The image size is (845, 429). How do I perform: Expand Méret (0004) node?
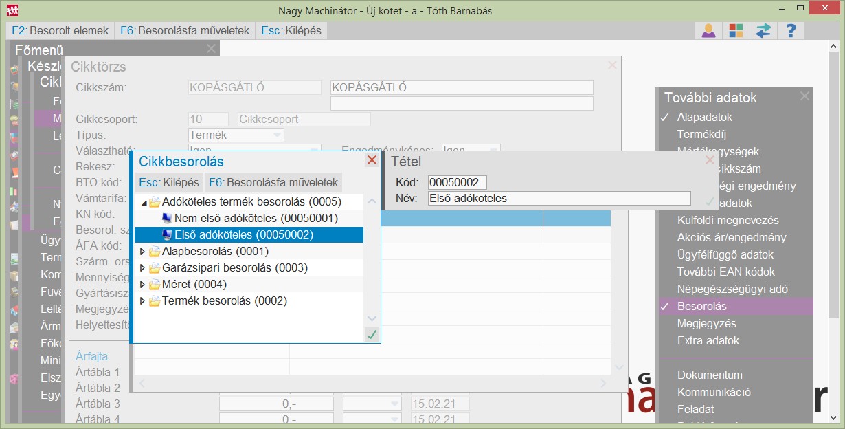pyautogui.click(x=143, y=285)
